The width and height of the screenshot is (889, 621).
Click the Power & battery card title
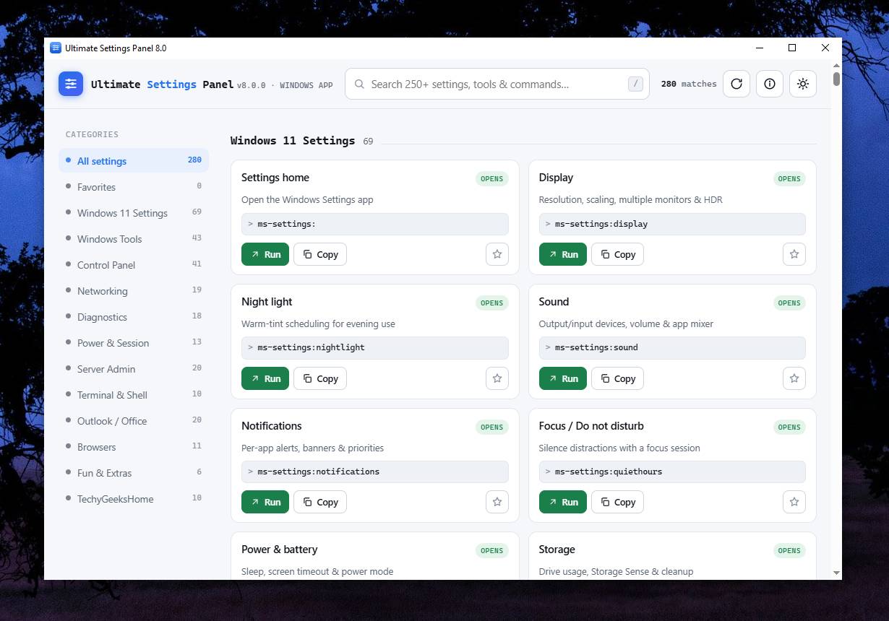tap(279, 550)
